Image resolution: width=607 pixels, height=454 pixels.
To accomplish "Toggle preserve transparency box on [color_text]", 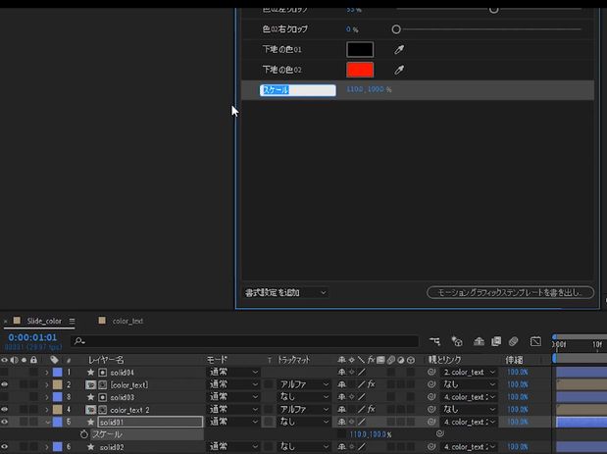I will click(x=269, y=384).
